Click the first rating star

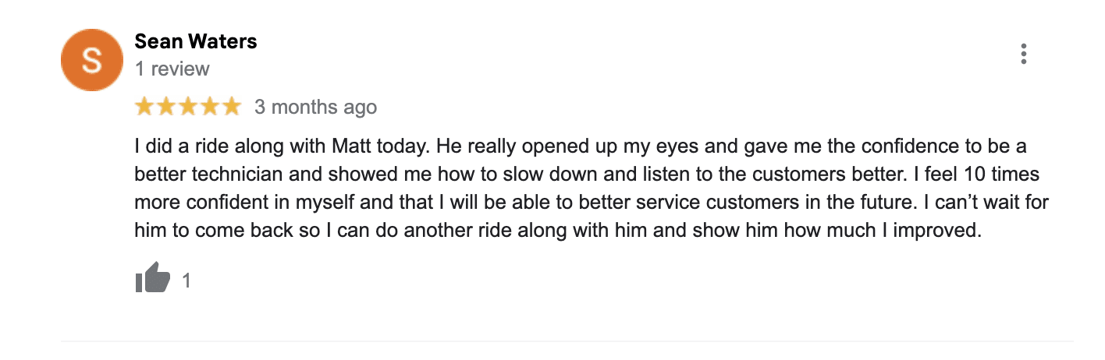pos(144,108)
